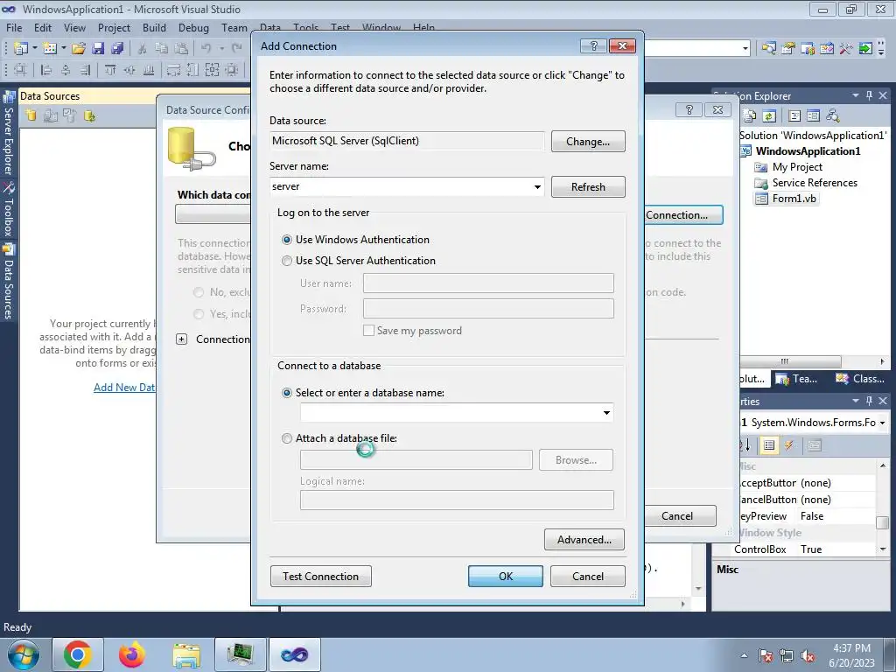The width and height of the screenshot is (896, 672).
Task: Open the Properties panel window options arrow
Action: pos(856,401)
